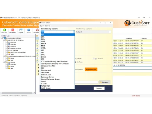This screenshot has width=152, height=114.
Task: Pick IMAP Server from the list
Action: [58, 88]
